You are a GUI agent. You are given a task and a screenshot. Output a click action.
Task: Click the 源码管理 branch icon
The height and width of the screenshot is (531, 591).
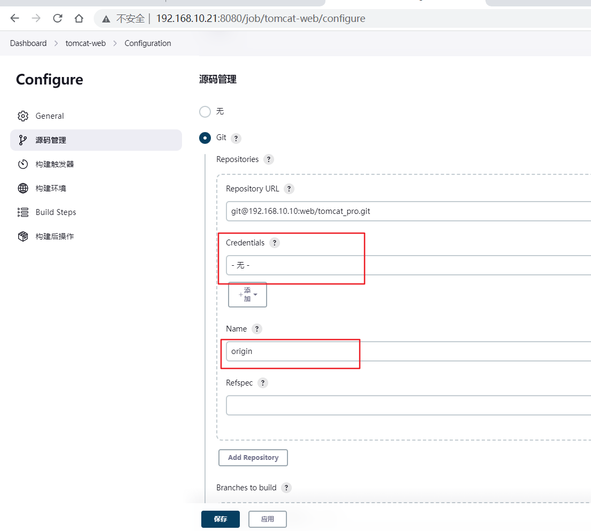pyautogui.click(x=23, y=140)
